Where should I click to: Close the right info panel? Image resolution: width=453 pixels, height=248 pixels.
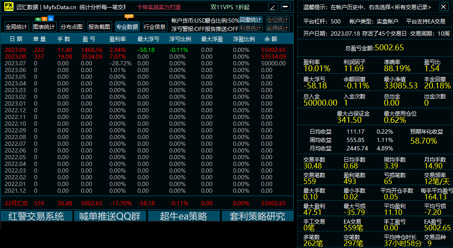(x=443, y=7)
